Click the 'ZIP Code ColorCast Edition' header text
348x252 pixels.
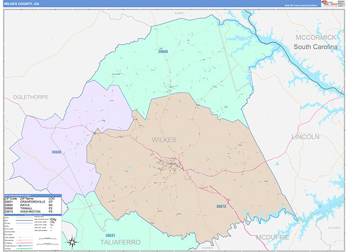tap(300, 5)
